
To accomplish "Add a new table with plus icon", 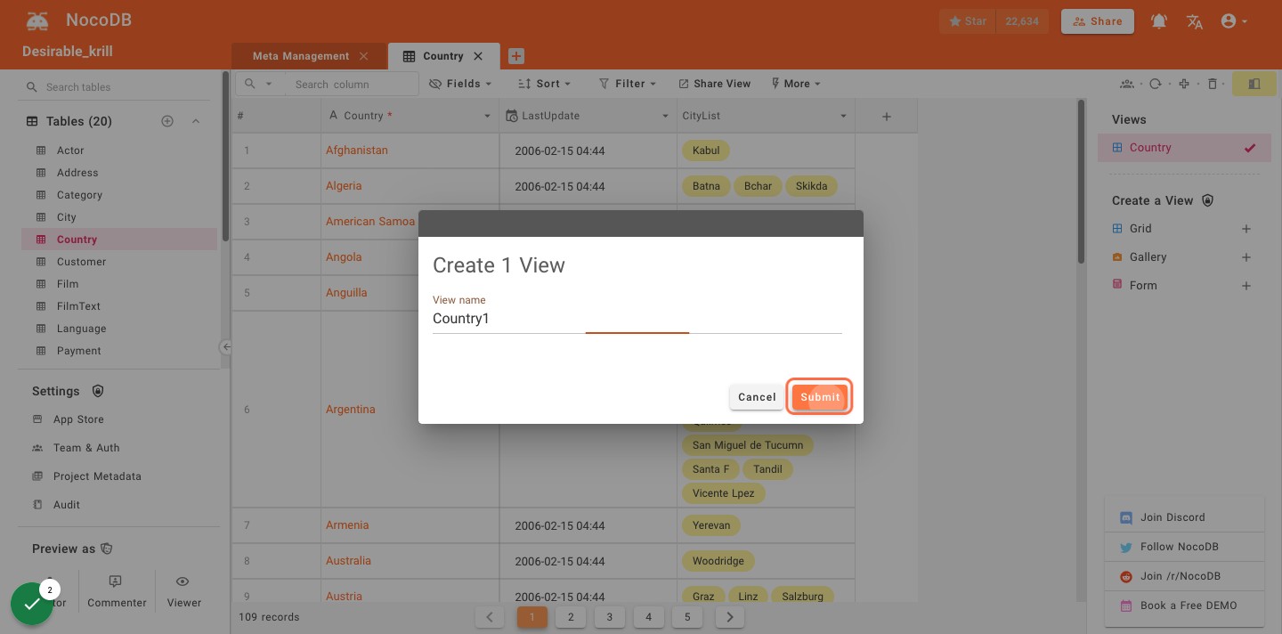I will click(x=166, y=121).
